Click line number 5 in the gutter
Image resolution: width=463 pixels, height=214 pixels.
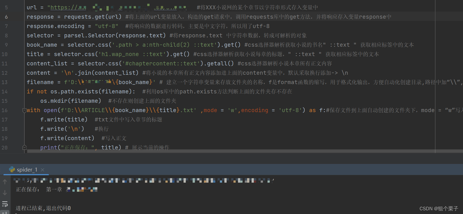click(x=6, y=8)
